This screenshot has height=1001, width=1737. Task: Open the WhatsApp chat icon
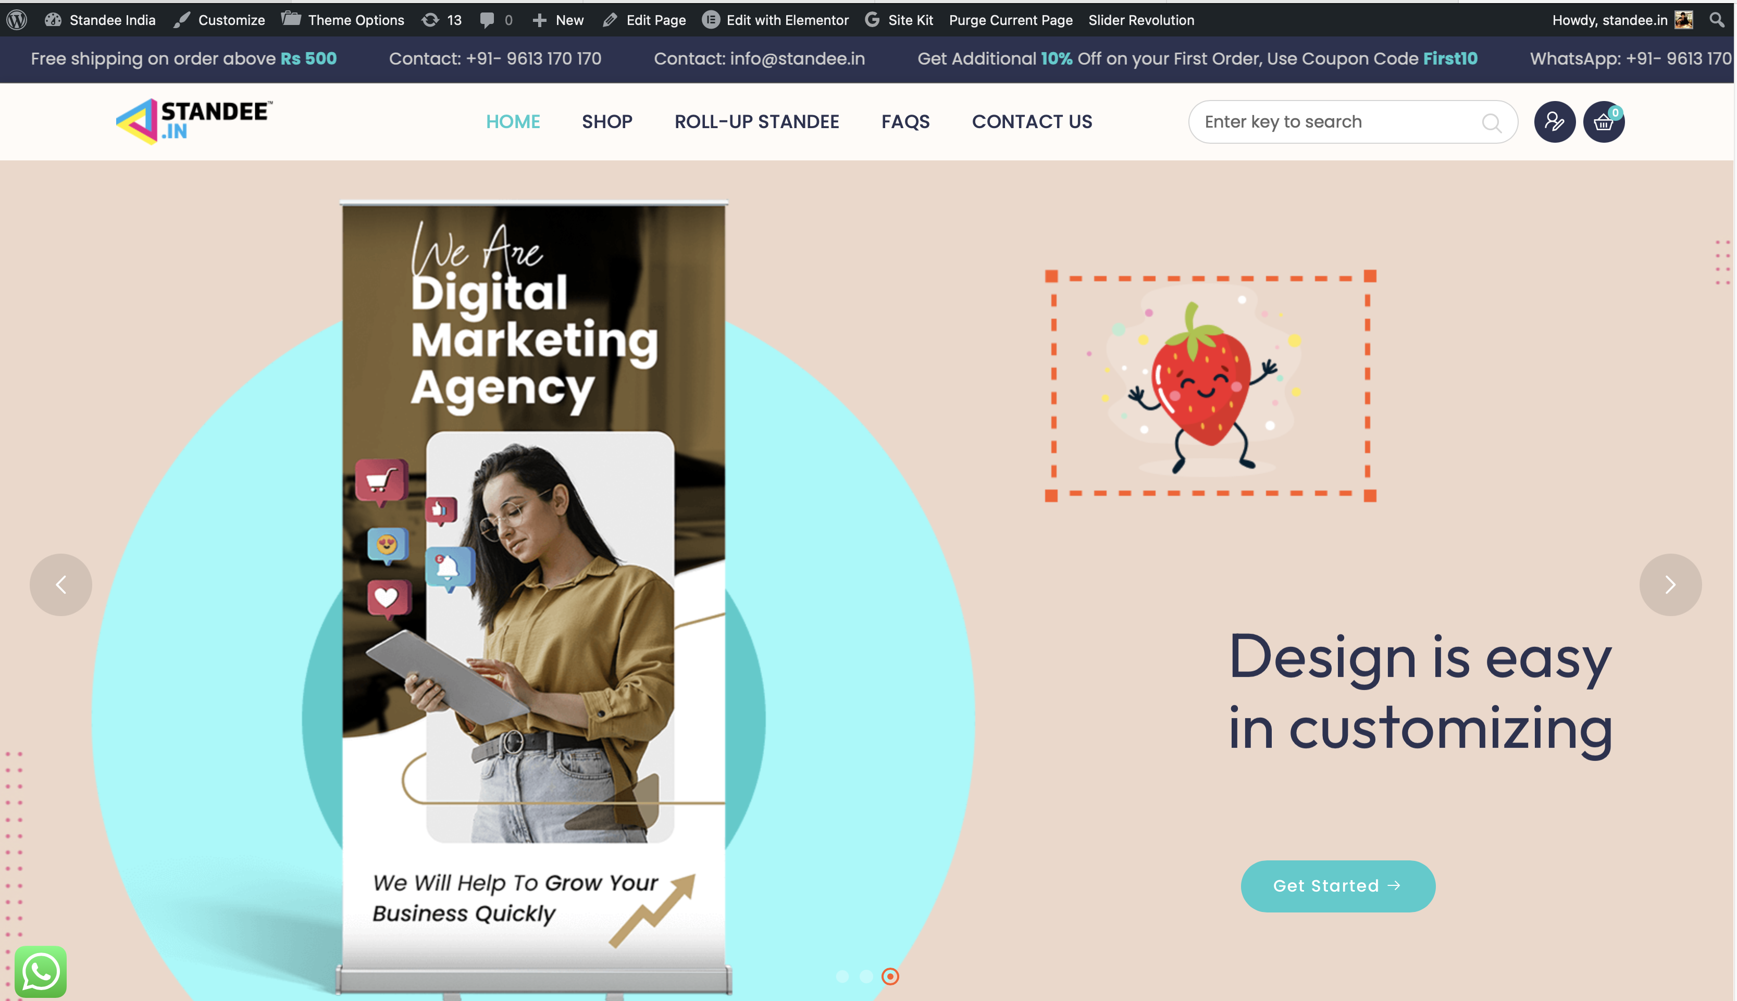tap(41, 972)
